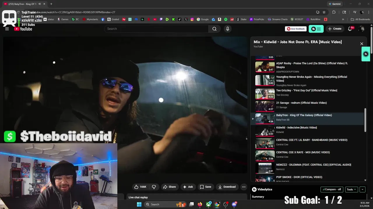Open the Streams Charts bookmark

pos(278,19)
